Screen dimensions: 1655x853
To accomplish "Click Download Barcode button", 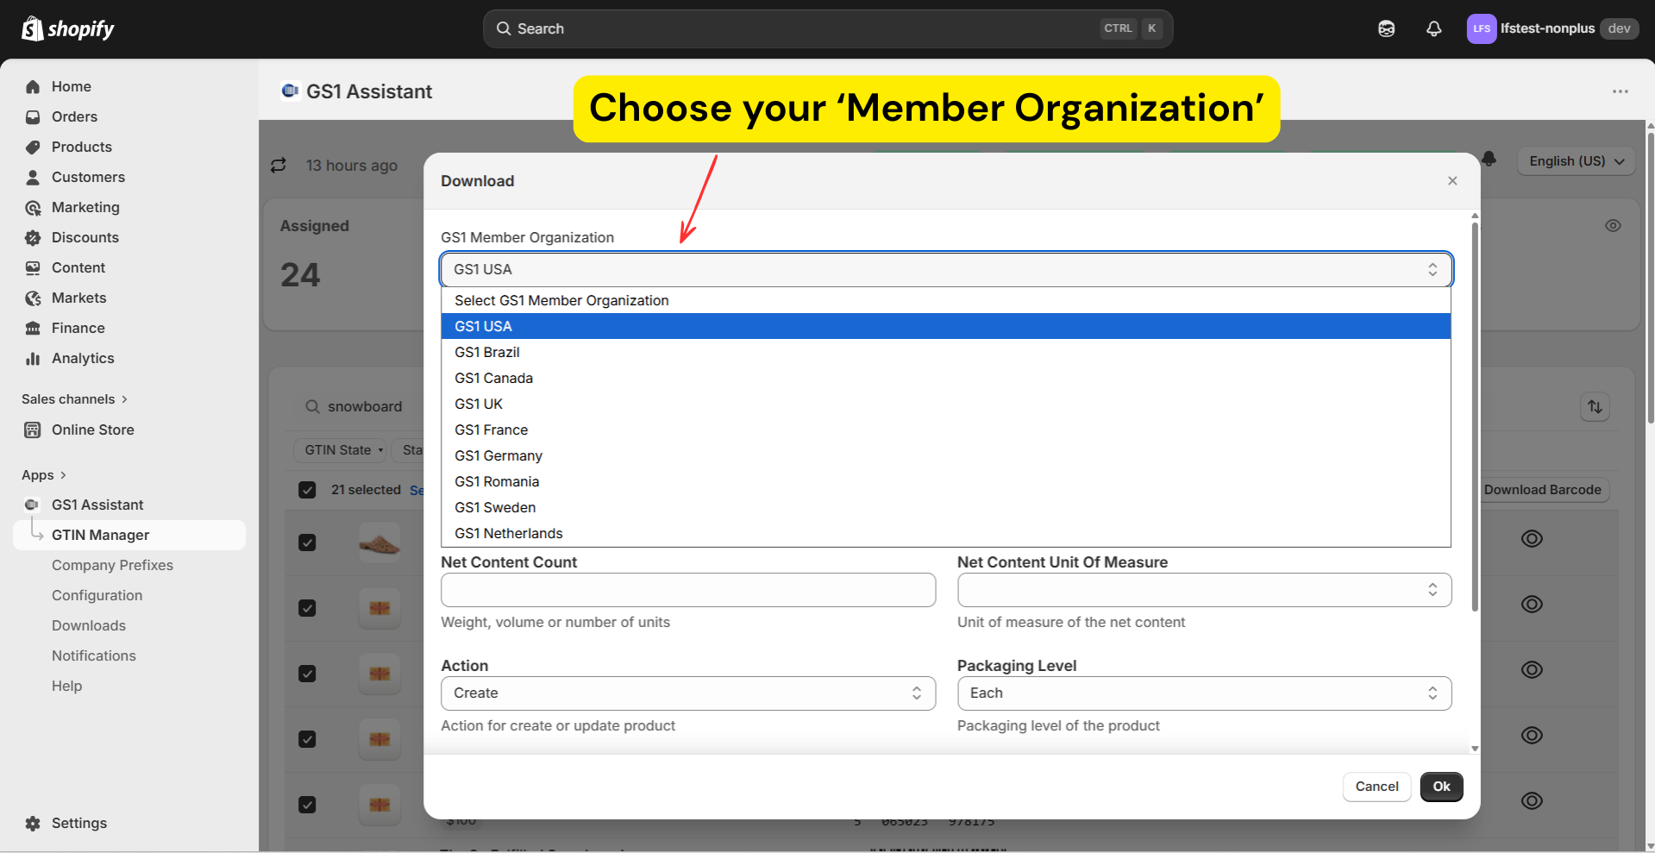I will point(1542,490).
